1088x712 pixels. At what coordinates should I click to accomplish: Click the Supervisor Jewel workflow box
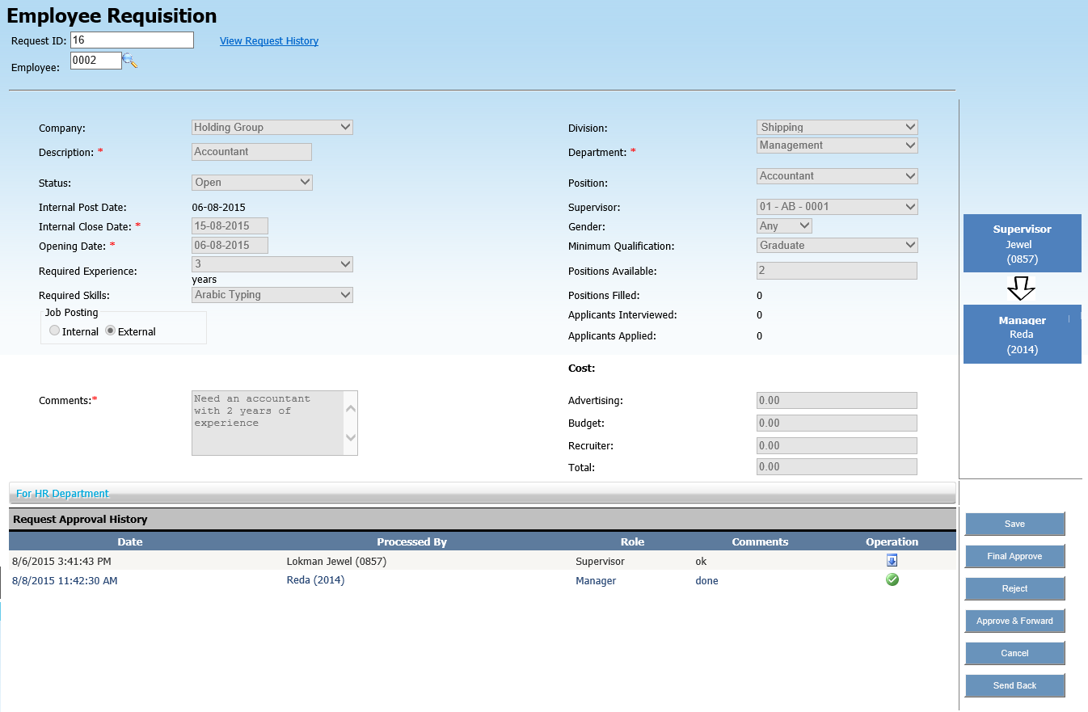tap(1022, 243)
